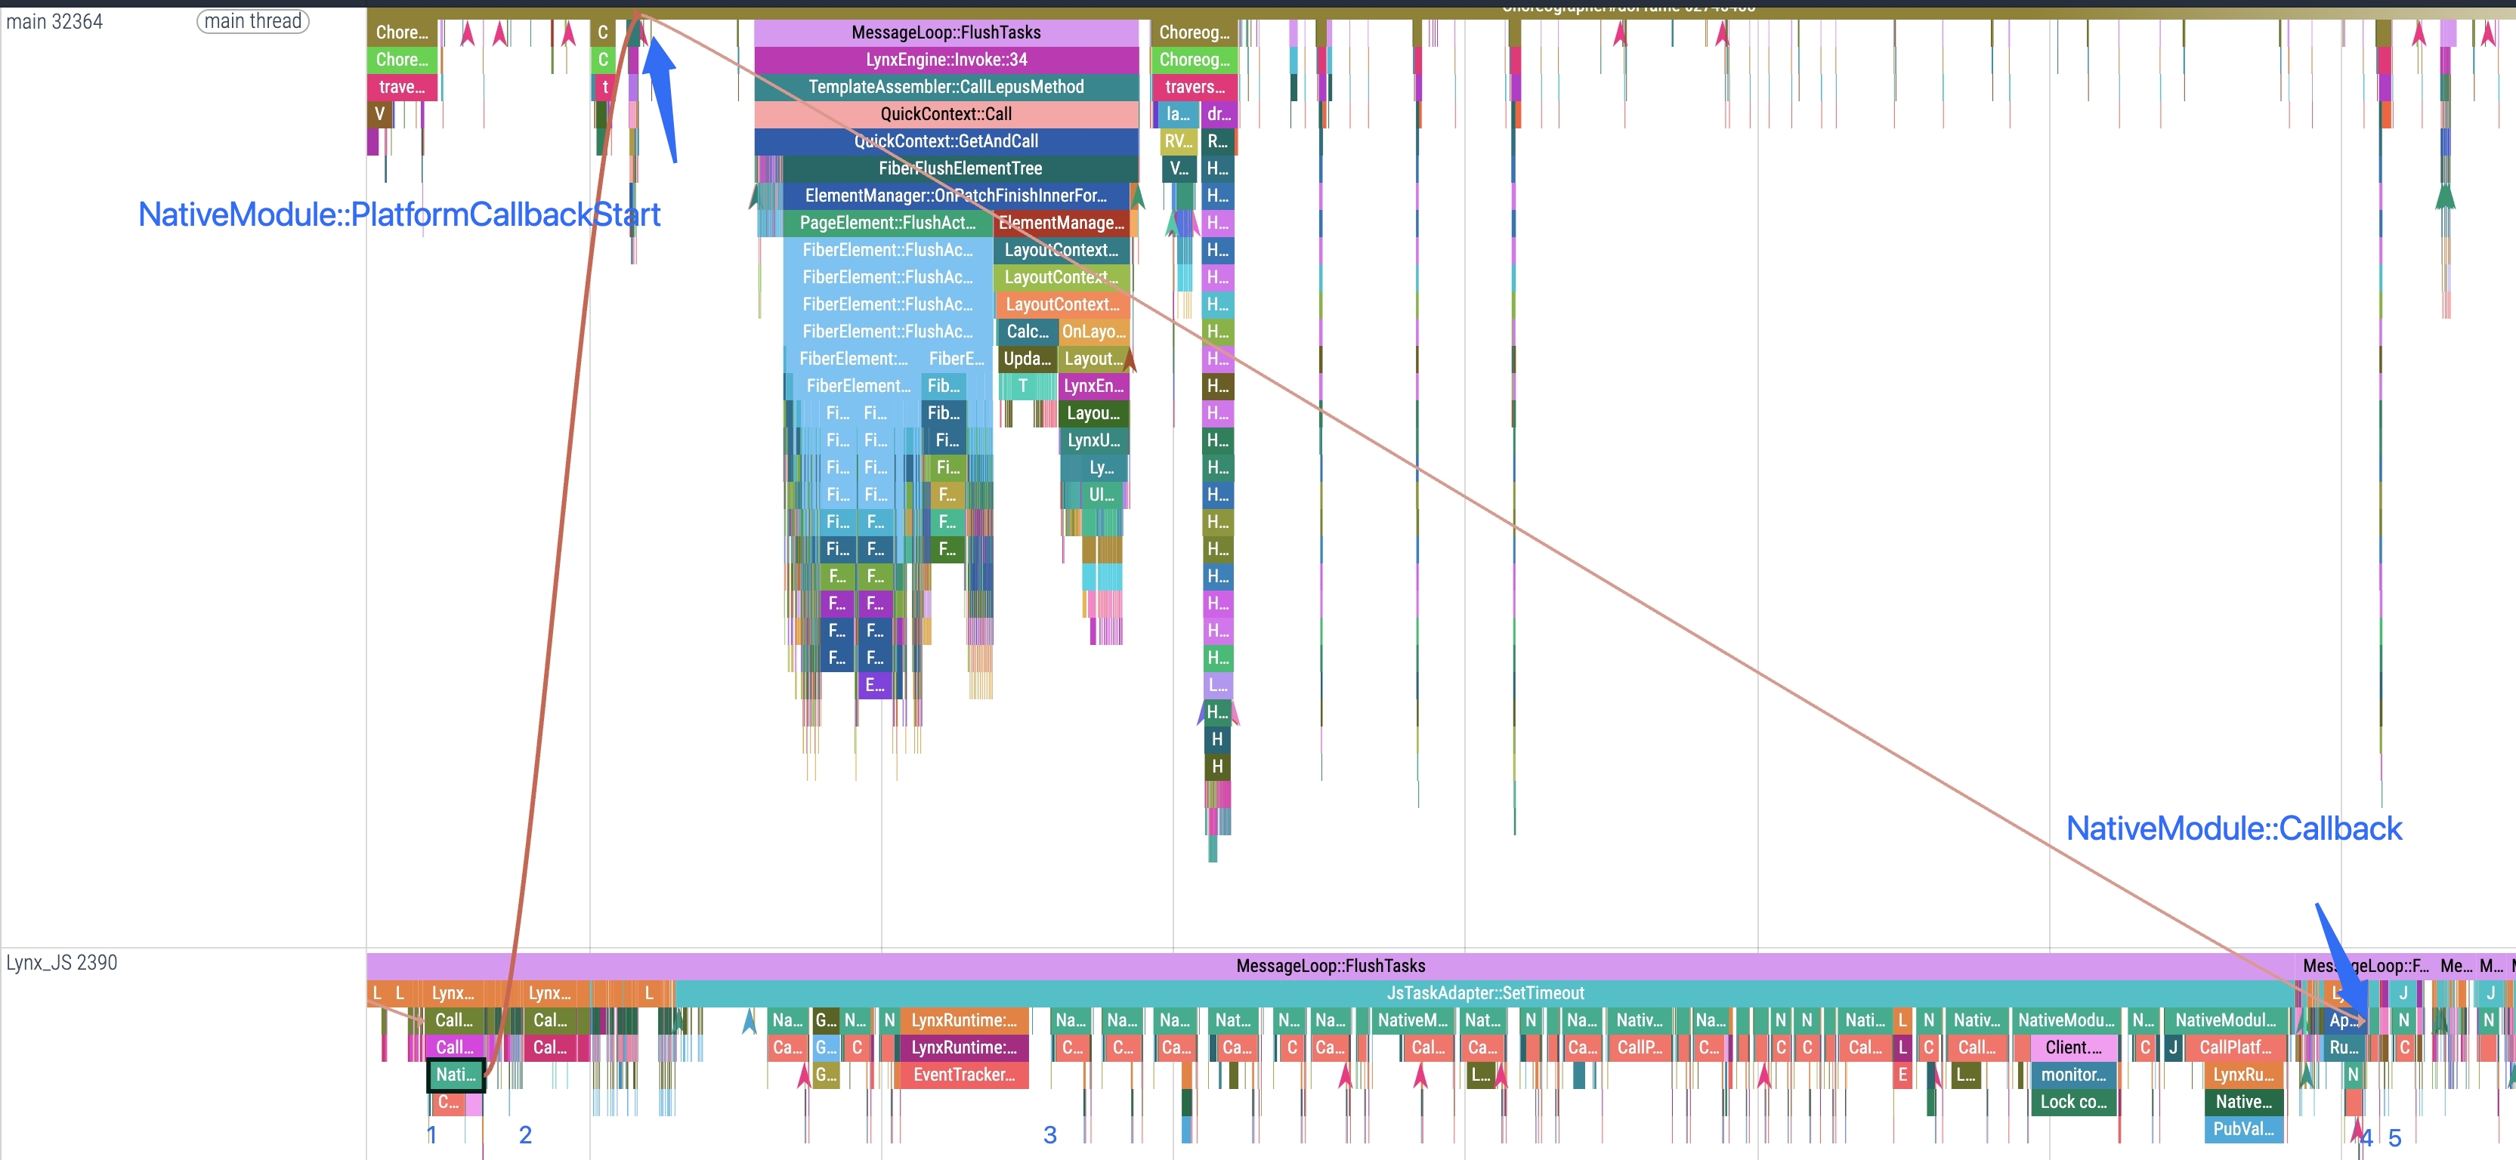Select the main 32364 track title

coord(54,21)
